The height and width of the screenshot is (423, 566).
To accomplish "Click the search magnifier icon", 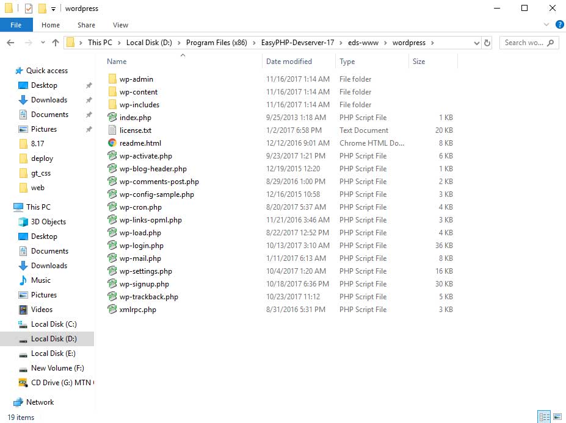I will [550, 43].
